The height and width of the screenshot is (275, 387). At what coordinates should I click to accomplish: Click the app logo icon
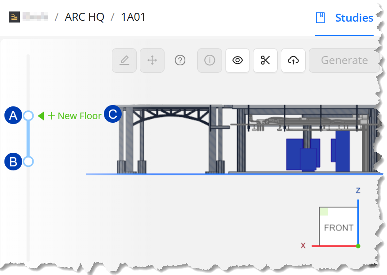[x=14, y=17]
